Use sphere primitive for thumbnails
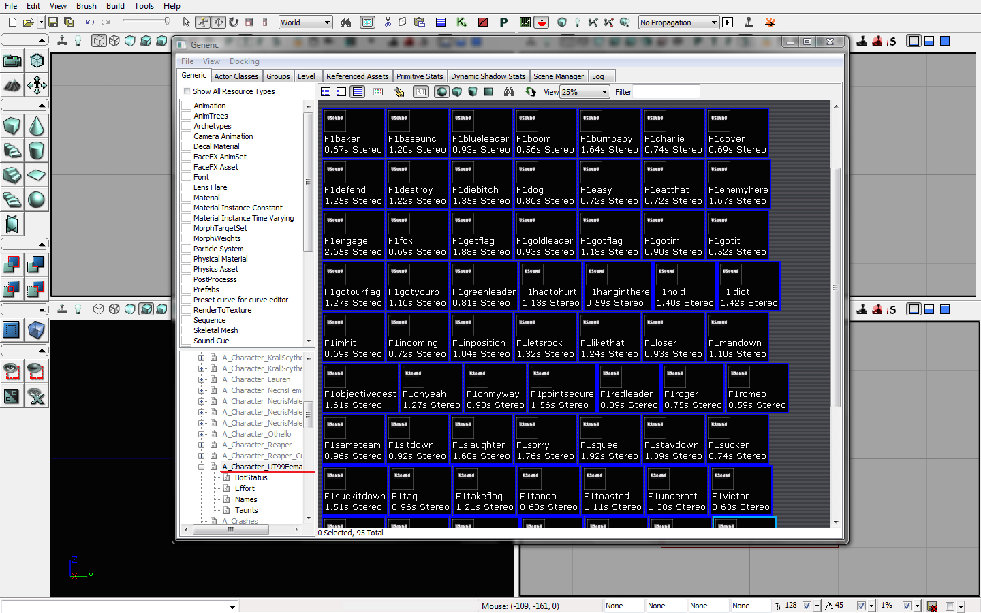The image size is (981, 613). (x=441, y=92)
